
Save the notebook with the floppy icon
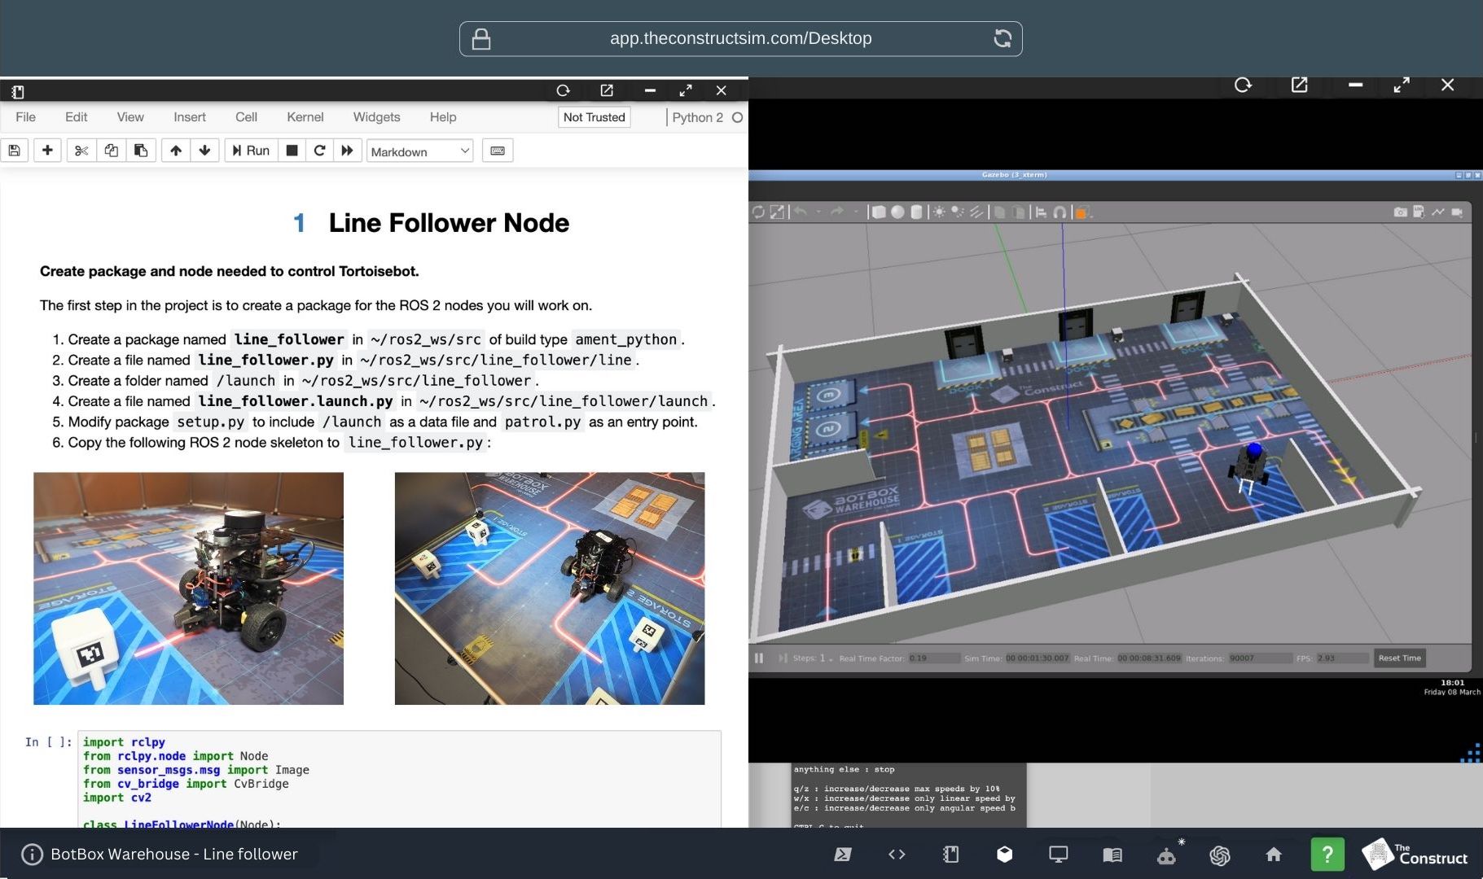(x=14, y=151)
